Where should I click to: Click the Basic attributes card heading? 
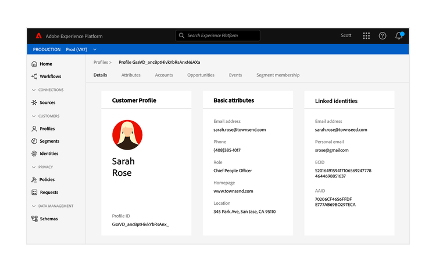point(234,100)
